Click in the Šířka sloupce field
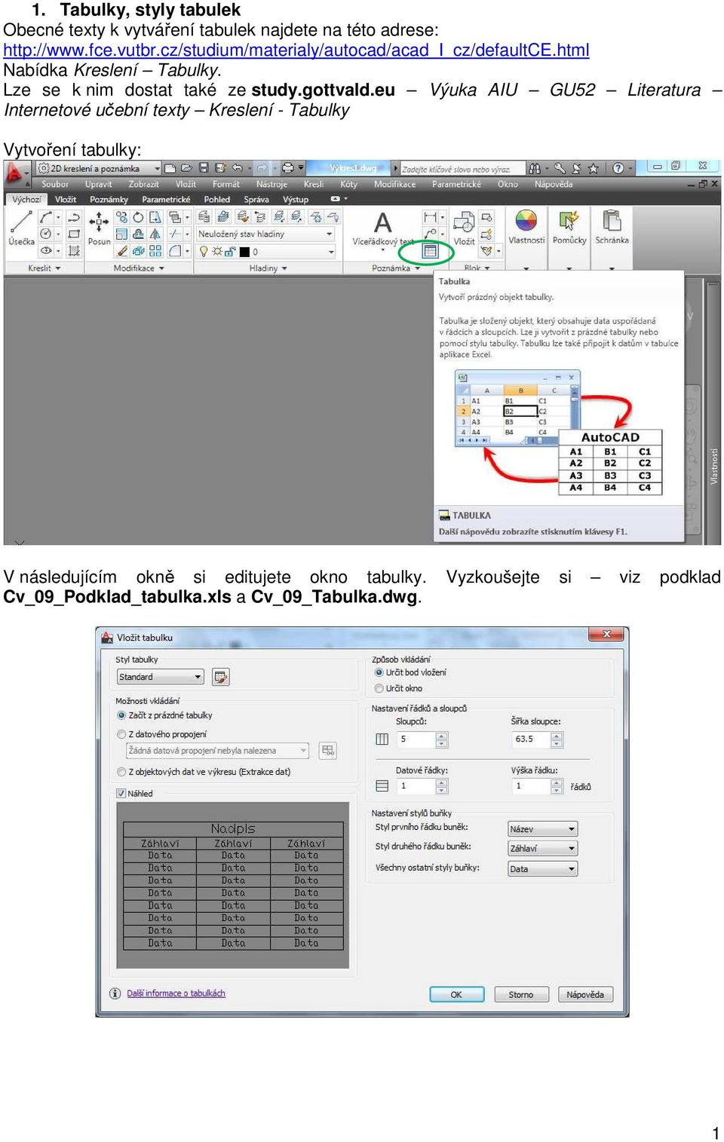The image size is (724, 1142). tap(531, 739)
